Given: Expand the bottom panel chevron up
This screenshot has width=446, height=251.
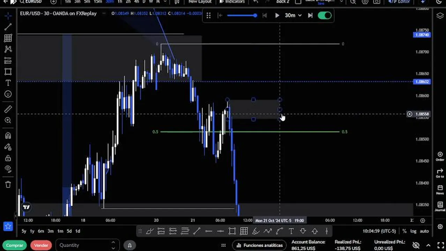Looking at the screenshot, I should pyautogui.click(x=429, y=245).
